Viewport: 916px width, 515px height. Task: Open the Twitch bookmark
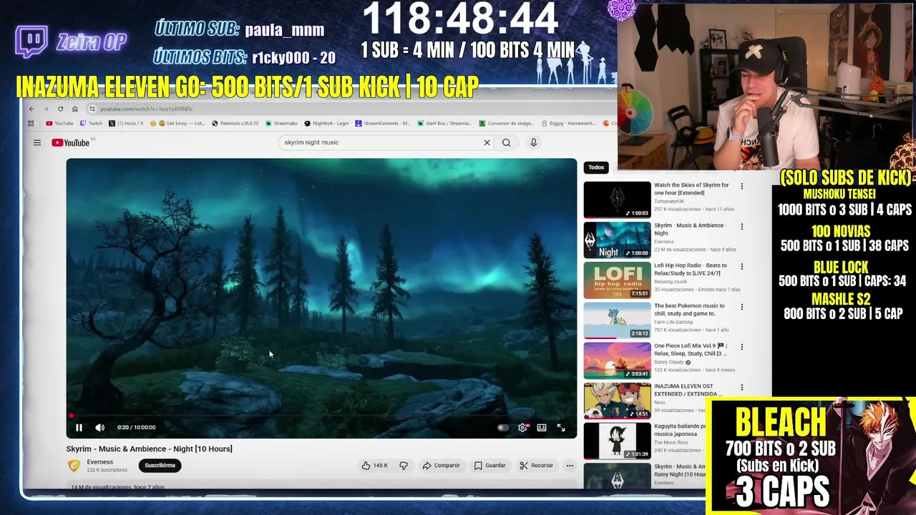coord(91,123)
